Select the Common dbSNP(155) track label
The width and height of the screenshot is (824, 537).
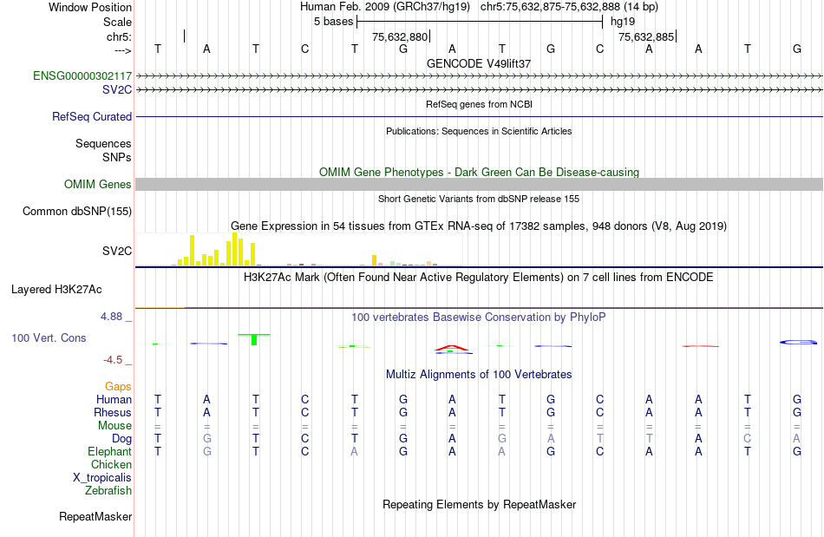point(76,211)
